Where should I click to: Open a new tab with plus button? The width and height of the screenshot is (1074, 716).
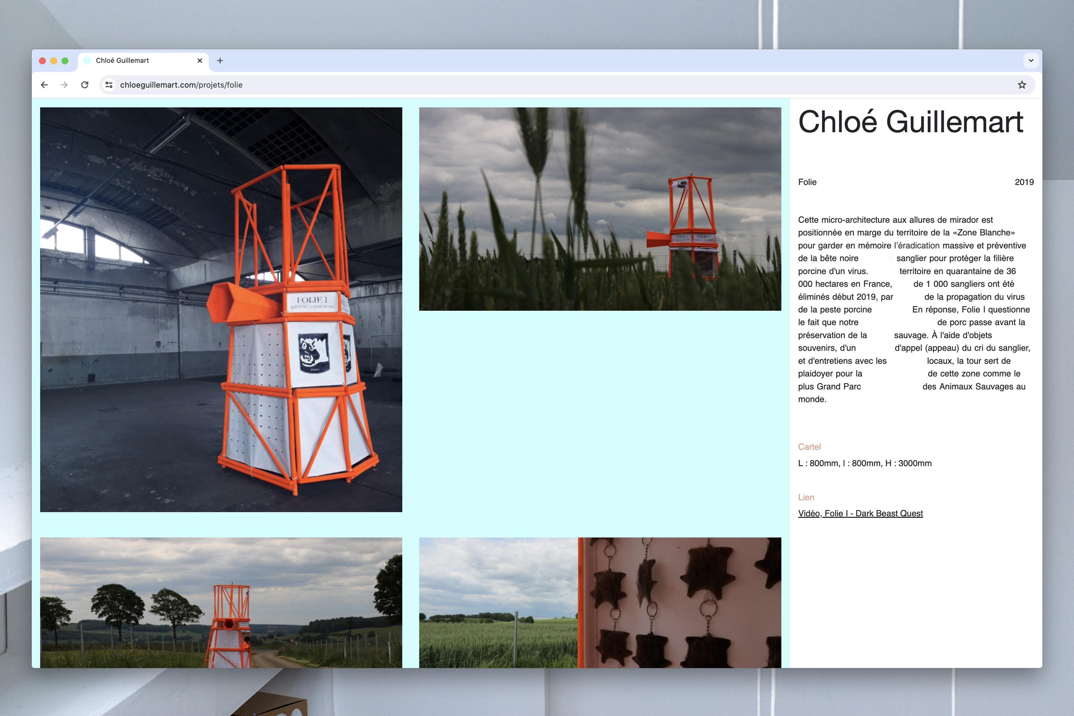pos(220,61)
